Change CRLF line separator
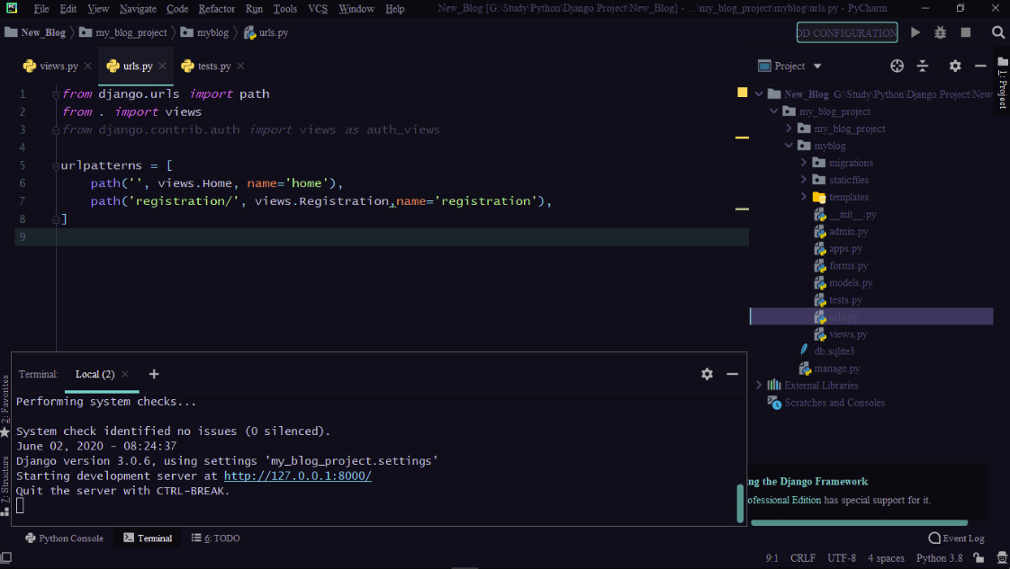 point(803,558)
